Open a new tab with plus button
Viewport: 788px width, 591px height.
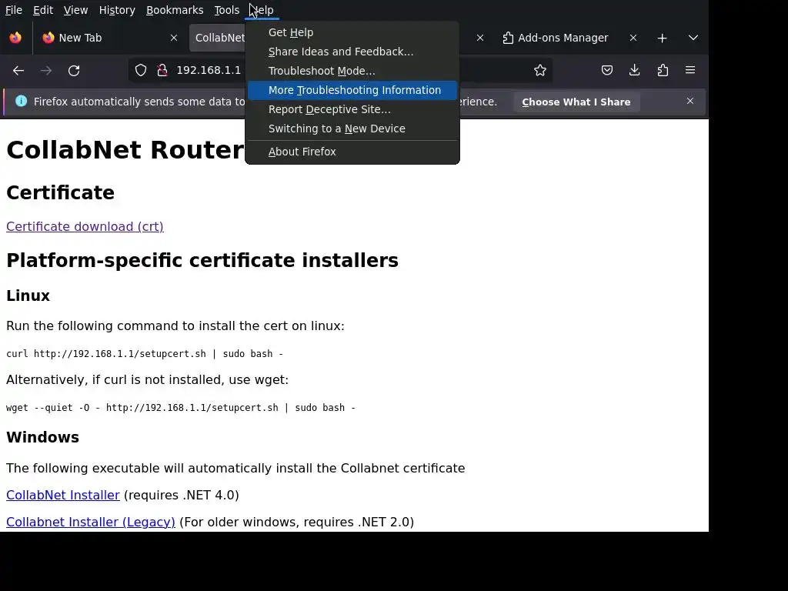(x=663, y=38)
